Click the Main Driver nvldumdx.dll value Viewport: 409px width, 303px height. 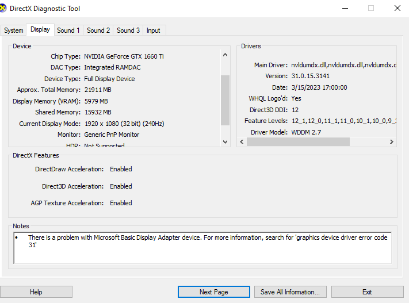click(344, 65)
